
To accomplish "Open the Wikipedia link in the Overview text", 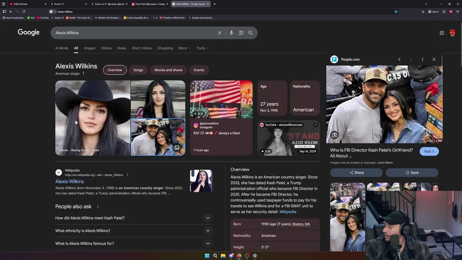I will tap(288, 212).
